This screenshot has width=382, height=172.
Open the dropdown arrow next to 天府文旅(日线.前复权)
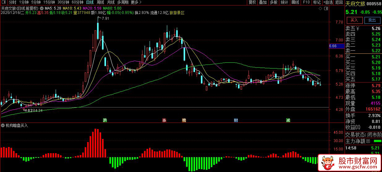point(42,8)
